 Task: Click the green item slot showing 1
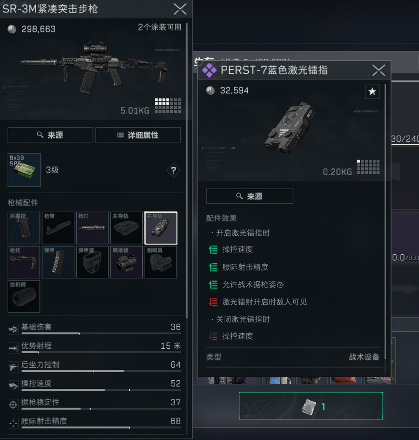[311, 406]
